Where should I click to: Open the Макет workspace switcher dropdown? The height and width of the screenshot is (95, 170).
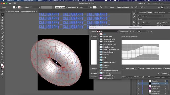pos(142,3)
